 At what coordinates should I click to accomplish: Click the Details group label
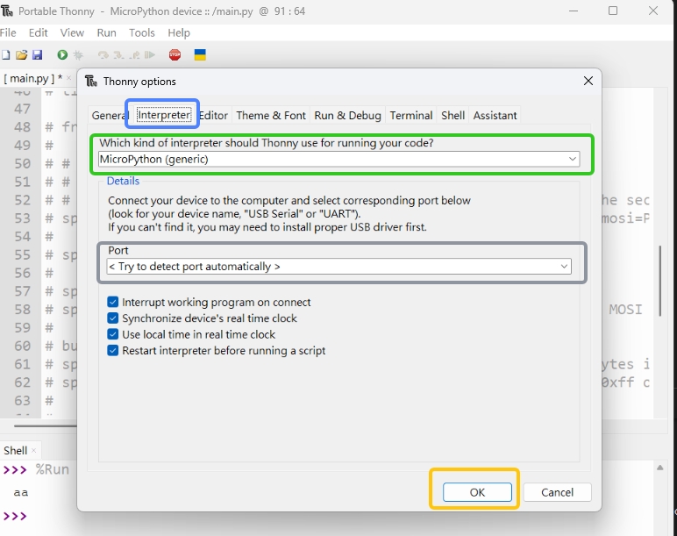pos(123,181)
